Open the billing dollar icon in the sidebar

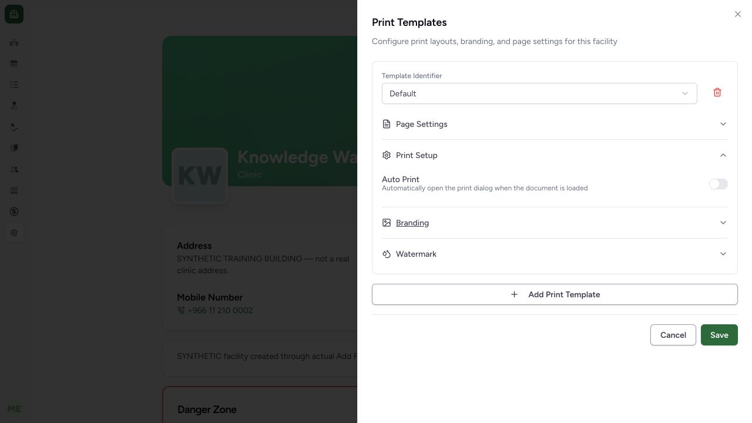[x=14, y=211]
